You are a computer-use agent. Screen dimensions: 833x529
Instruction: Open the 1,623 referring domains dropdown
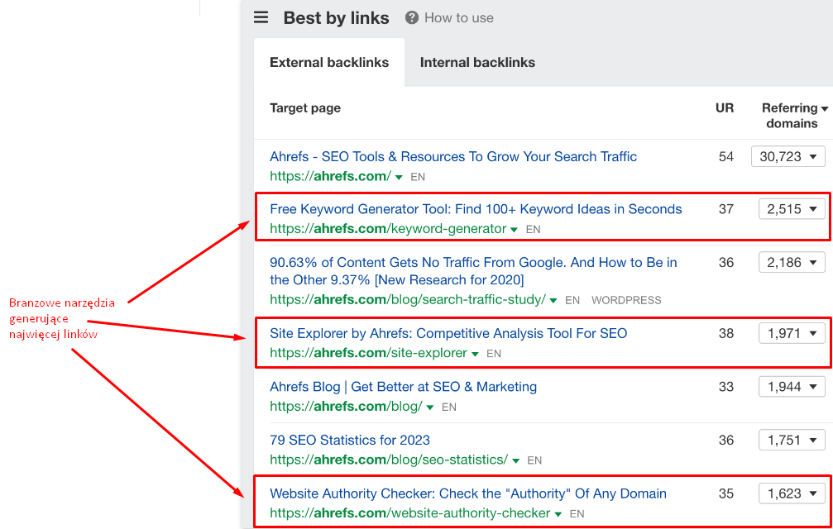(x=792, y=493)
